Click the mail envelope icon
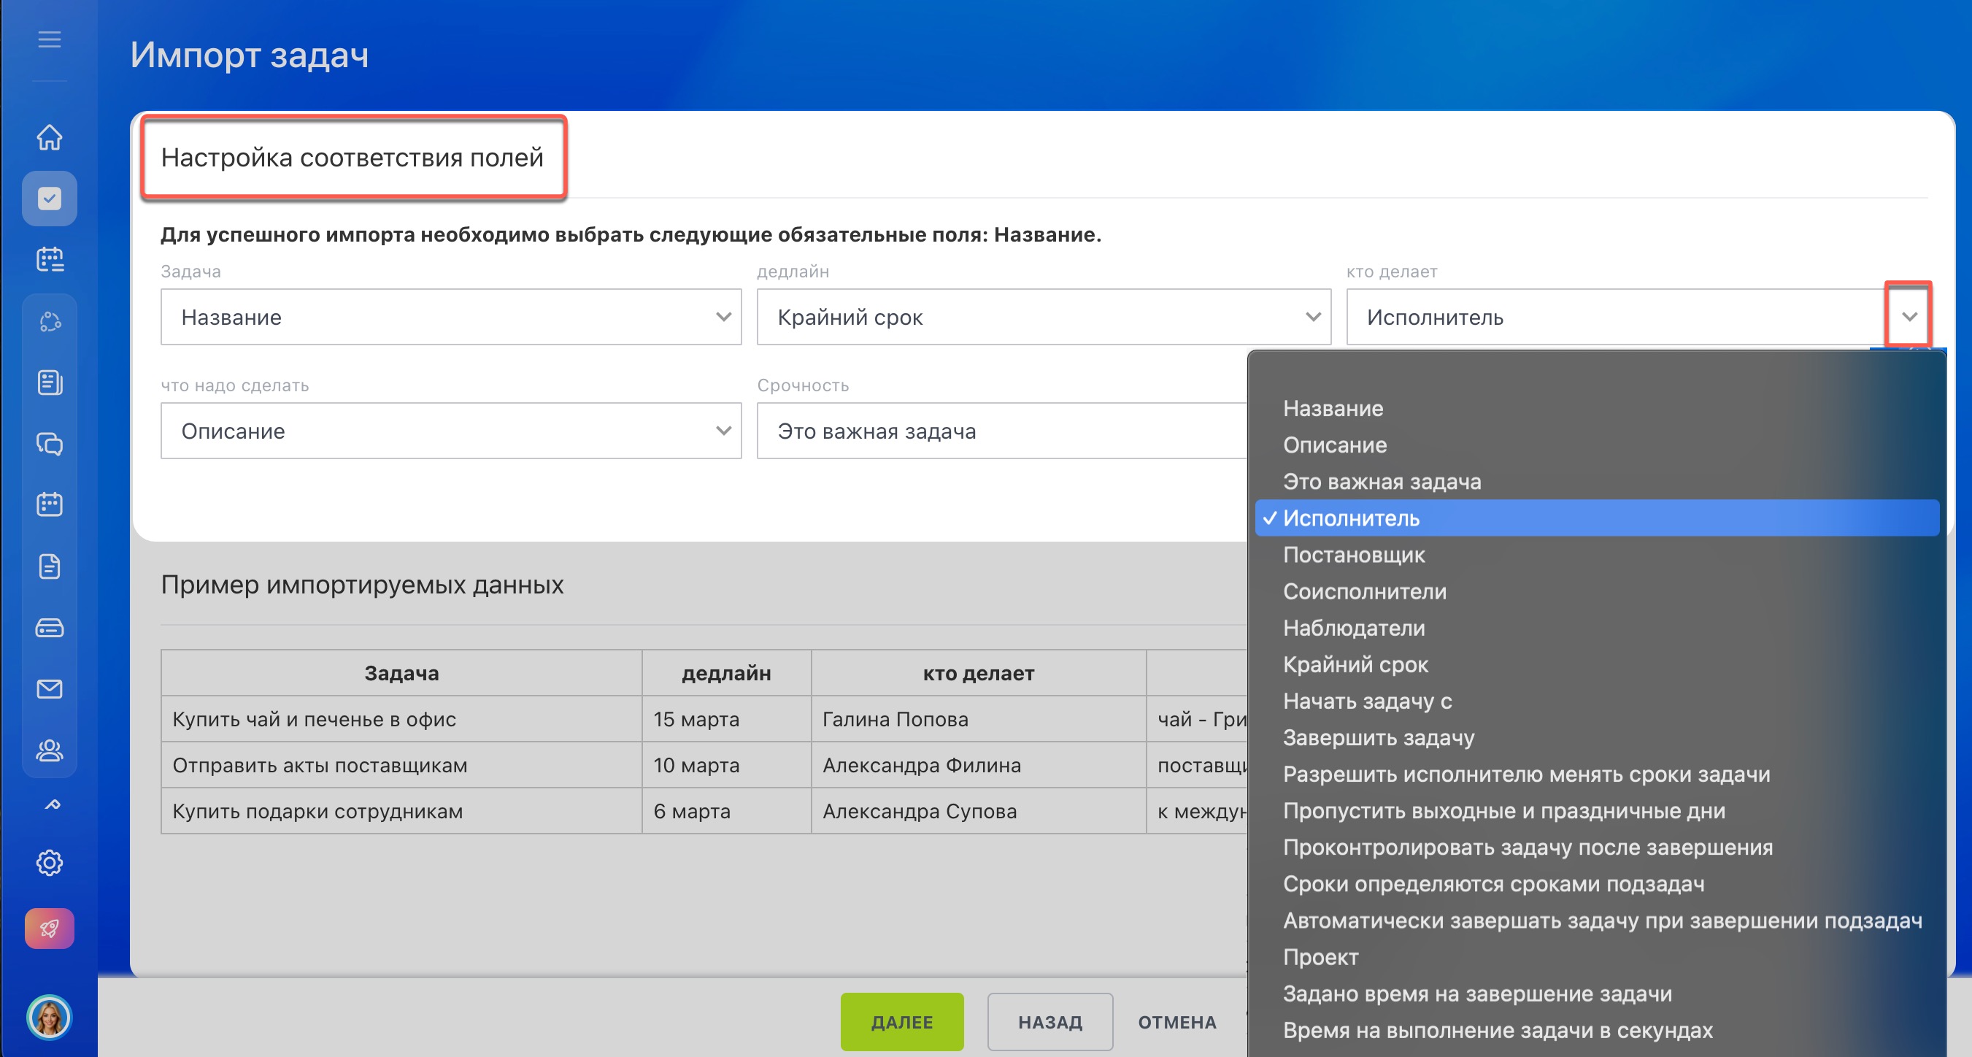Image resolution: width=1972 pixels, height=1057 pixels. click(x=49, y=688)
